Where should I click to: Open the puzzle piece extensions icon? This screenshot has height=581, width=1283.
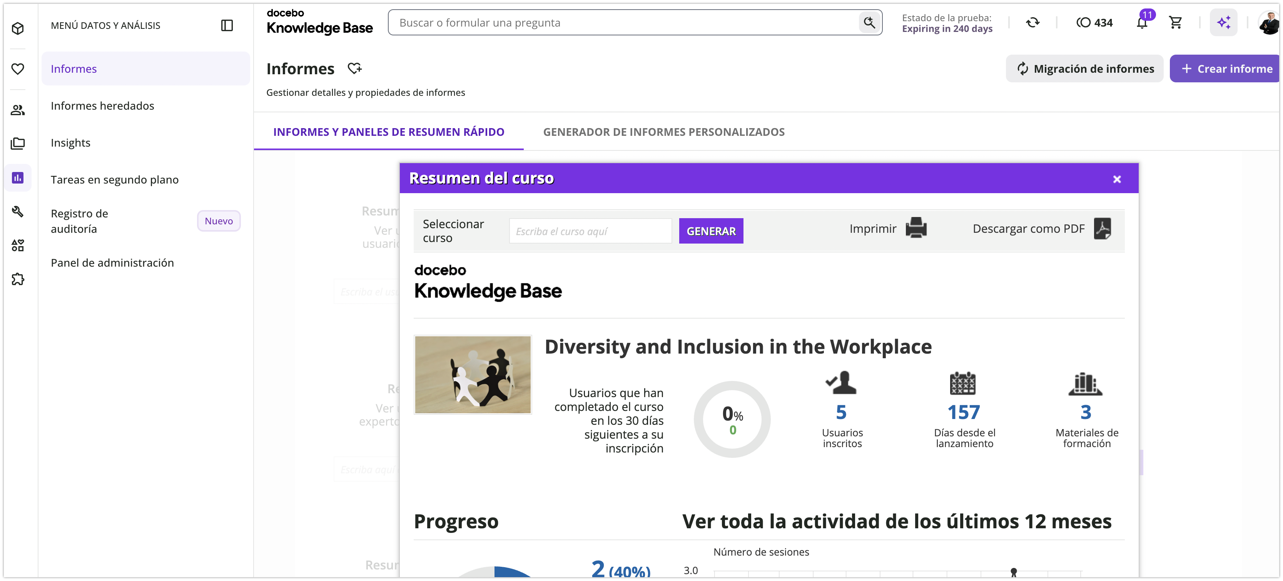(18, 279)
